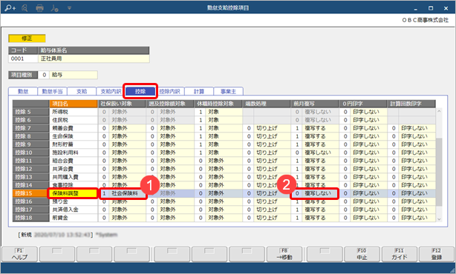Click the 前貸金 item name cell
Screen dimensions: 456x274
click(x=74, y=218)
